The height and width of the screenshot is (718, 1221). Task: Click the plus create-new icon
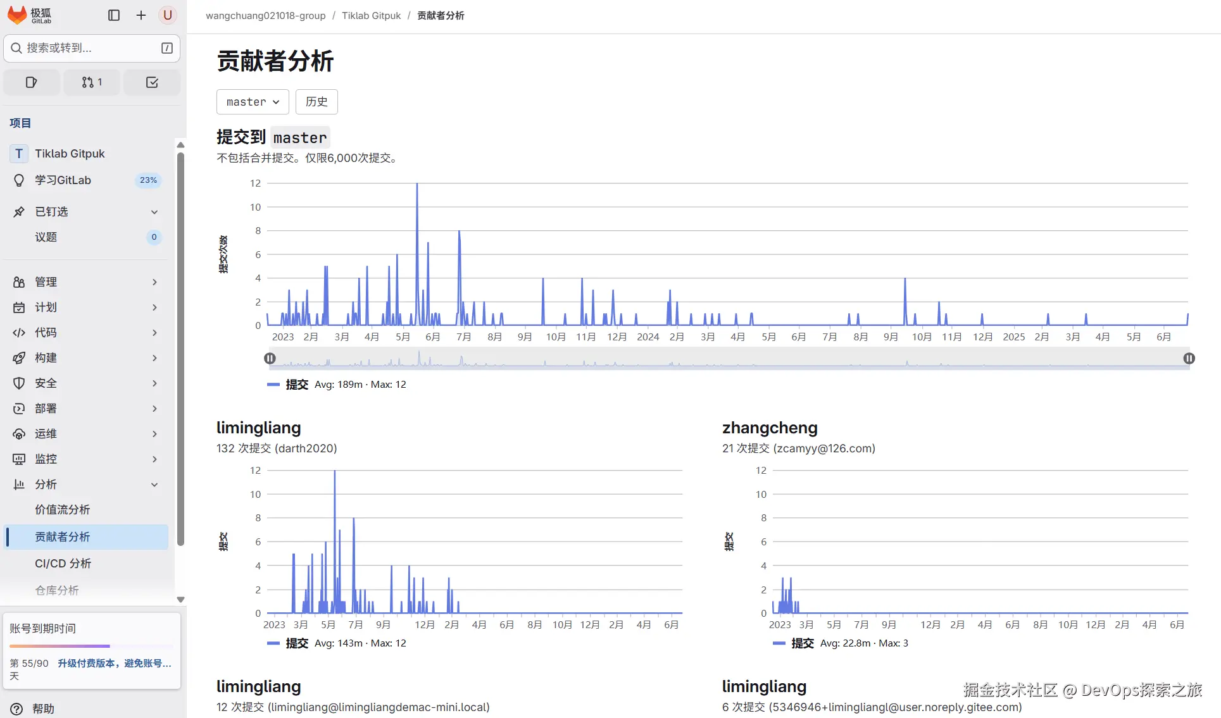141,15
